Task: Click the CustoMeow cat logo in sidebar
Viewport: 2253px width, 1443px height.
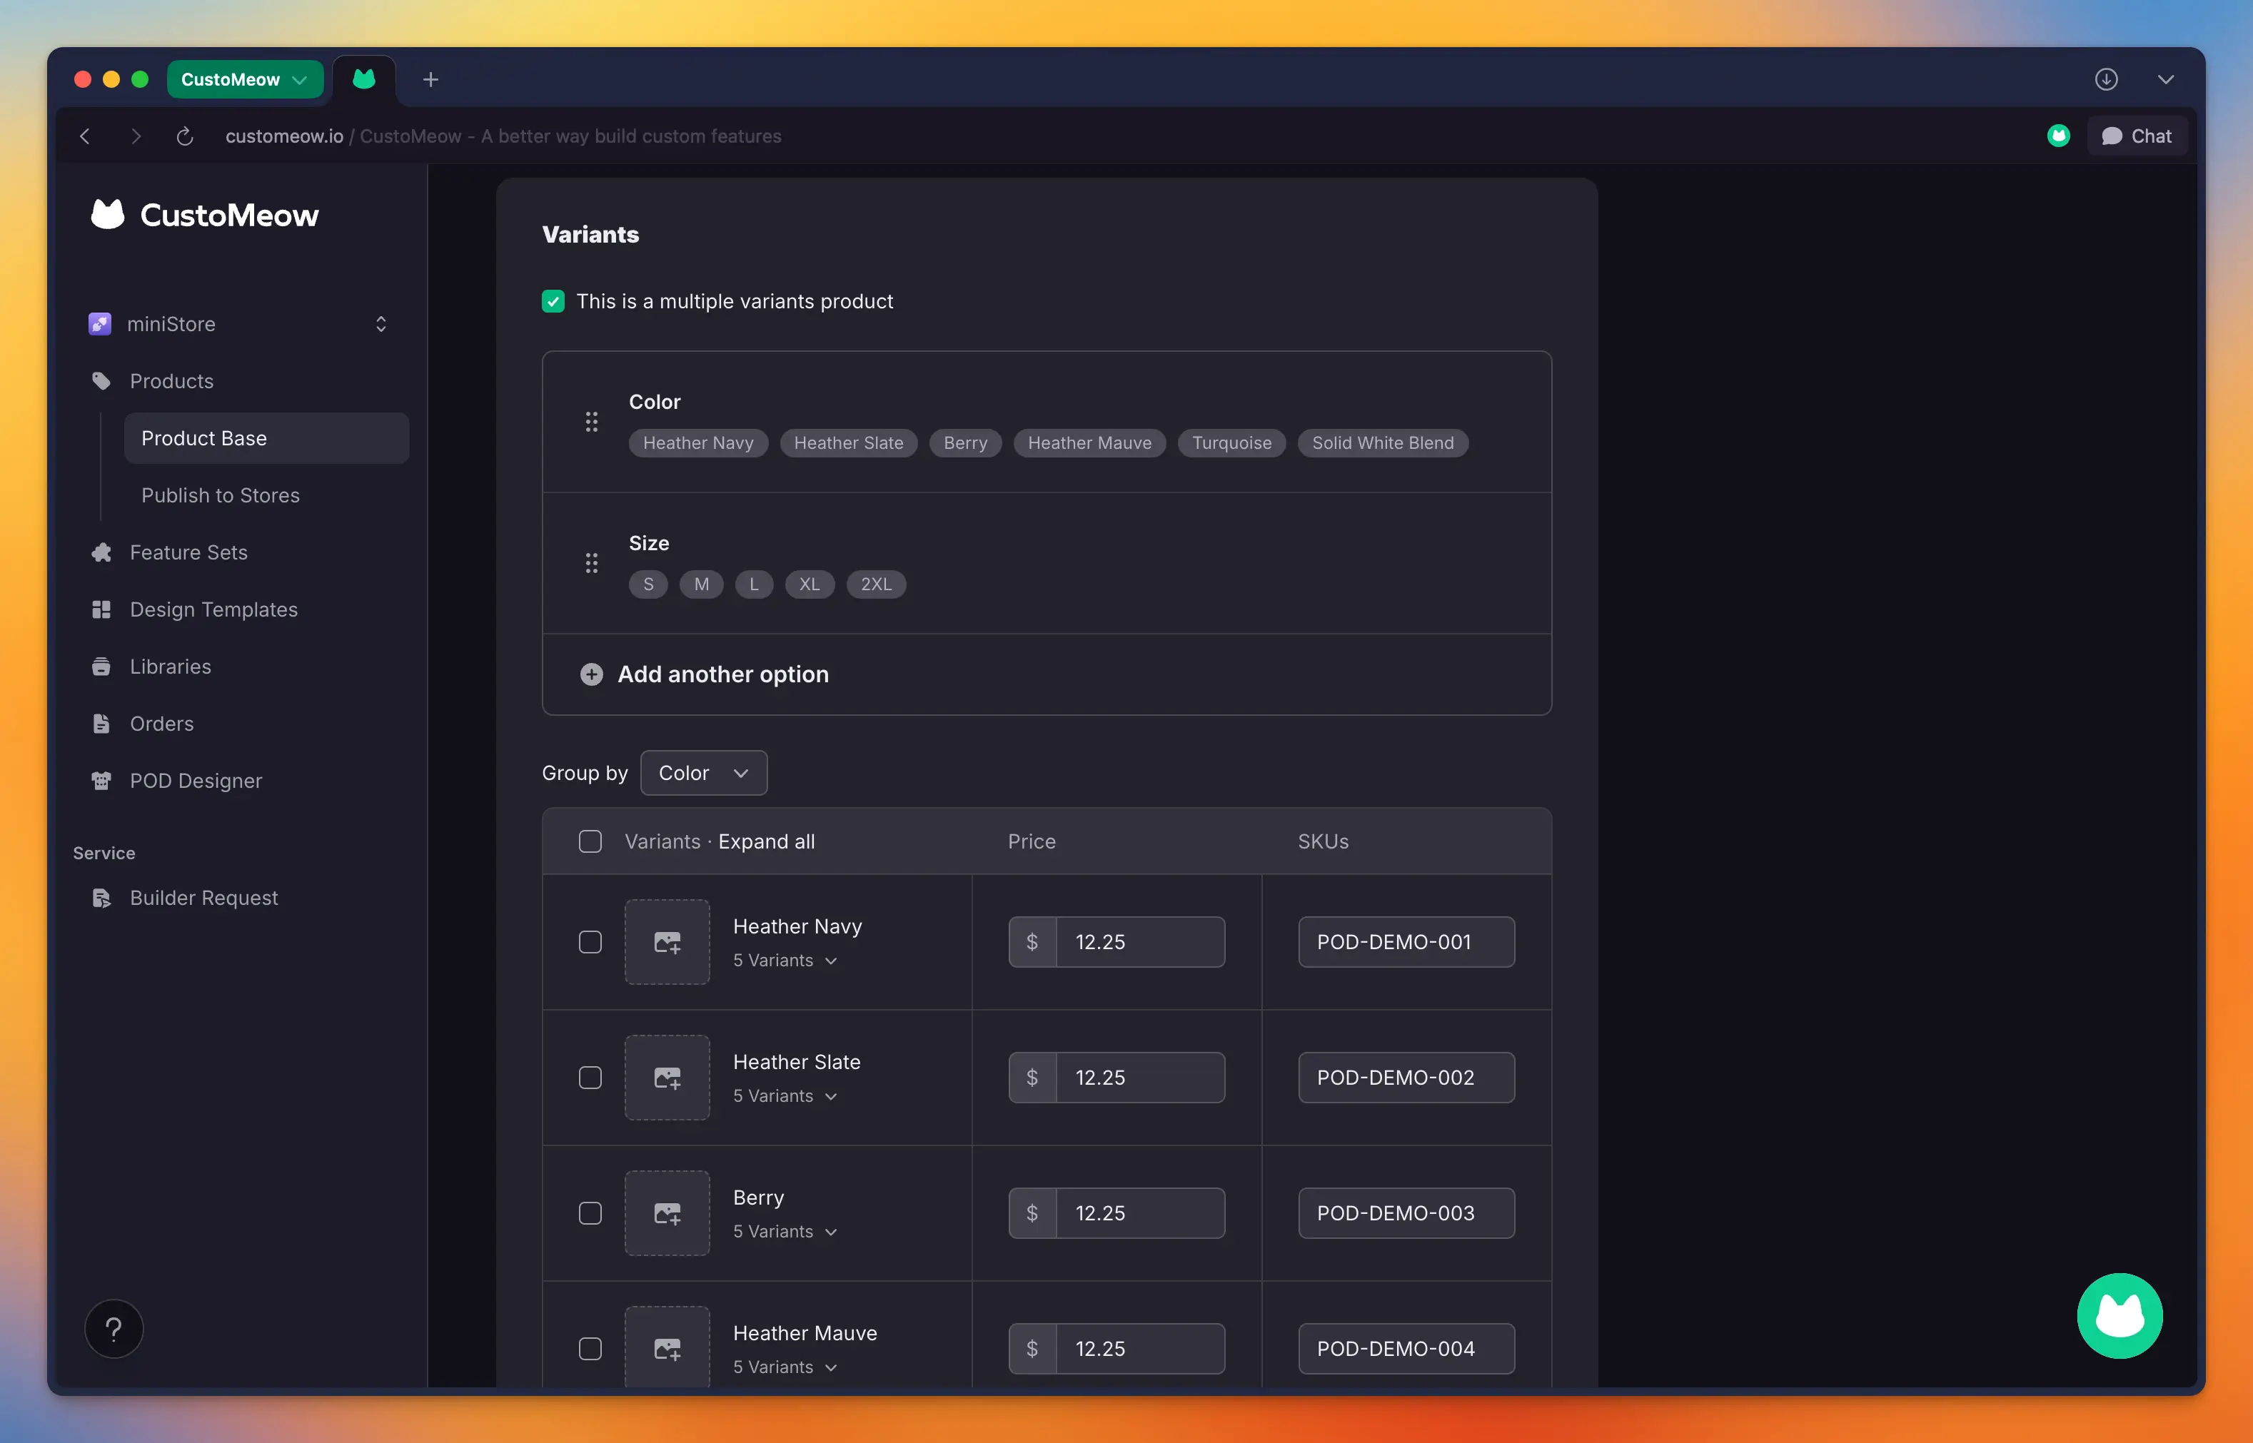Action: pos(108,215)
